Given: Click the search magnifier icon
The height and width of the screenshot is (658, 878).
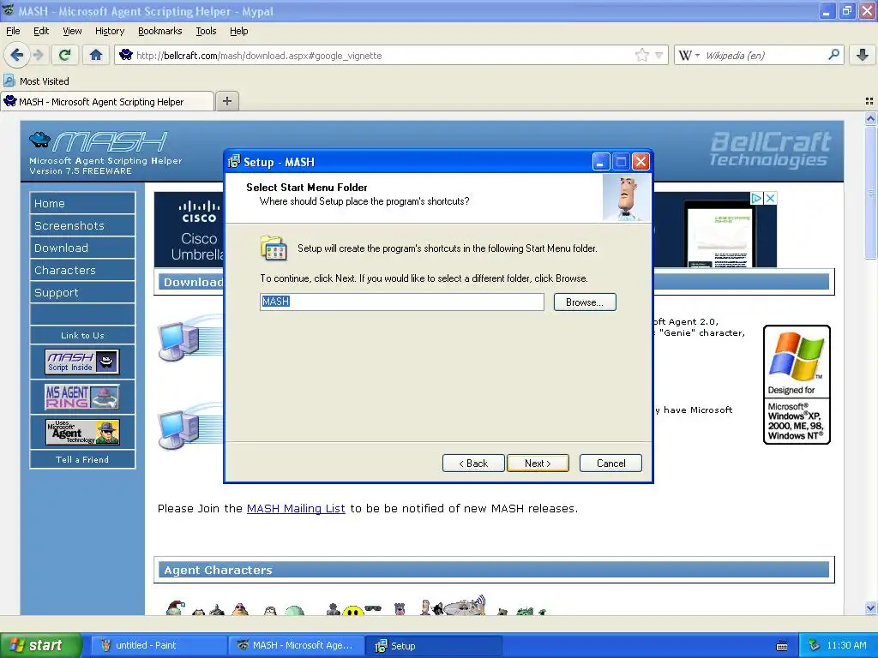Looking at the screenshot, I should pyautogui.click(x=833, y=55).
